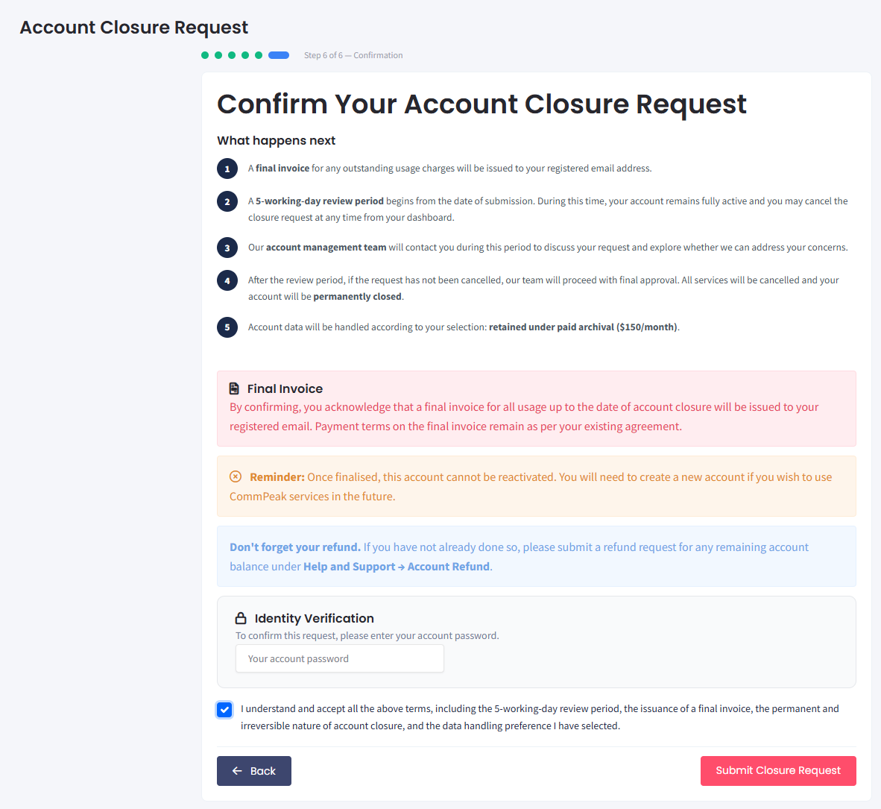
Task: Click the Step 6 of 6 Confirmation label
Action: coord(353,54)
